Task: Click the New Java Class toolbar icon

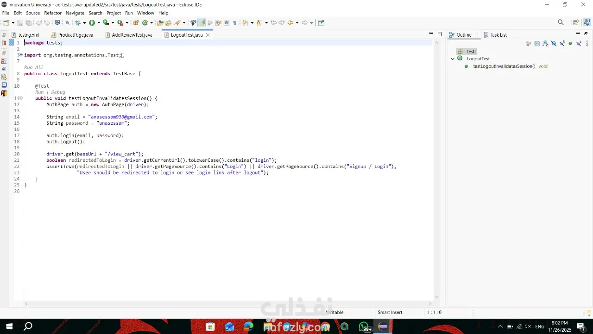Action: coord(145,23)
